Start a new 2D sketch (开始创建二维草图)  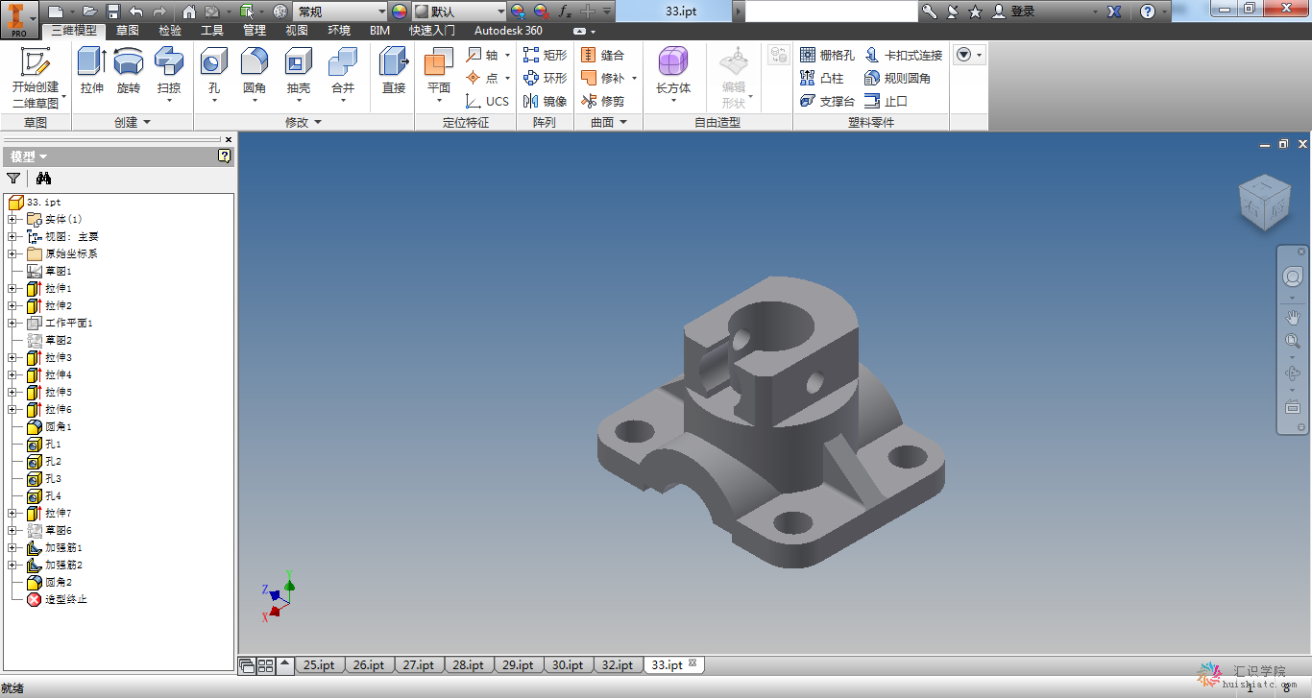point(36,77)
